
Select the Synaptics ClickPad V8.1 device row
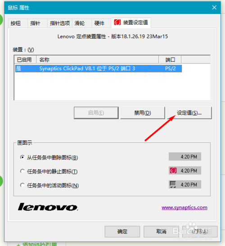[x=99, y=68]
